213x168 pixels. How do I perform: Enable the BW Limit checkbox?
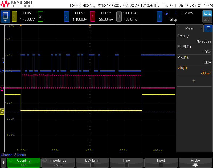(92, 165)
